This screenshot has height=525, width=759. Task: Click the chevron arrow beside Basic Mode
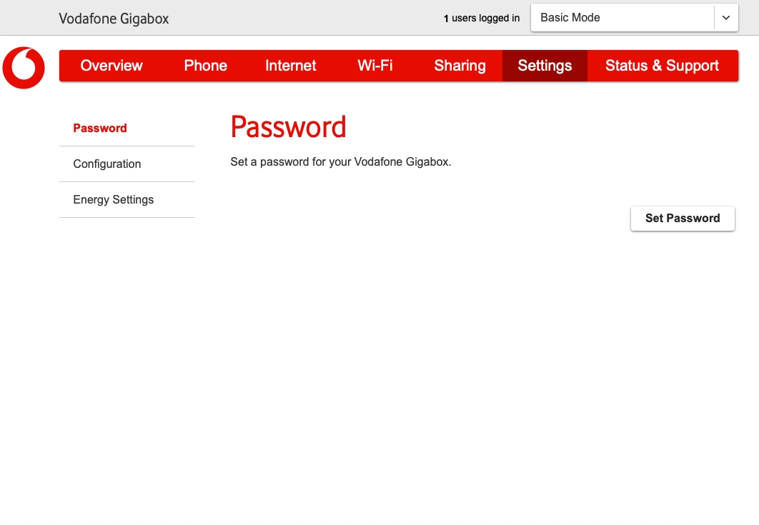[726, 18]
